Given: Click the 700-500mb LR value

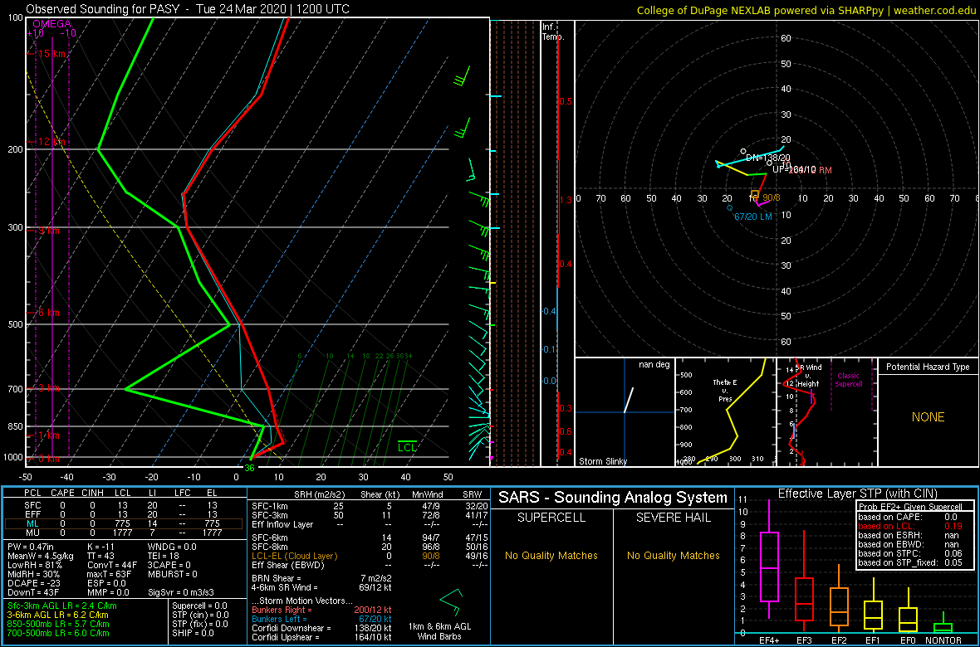Looking at the screenshot, I should 58,633.
